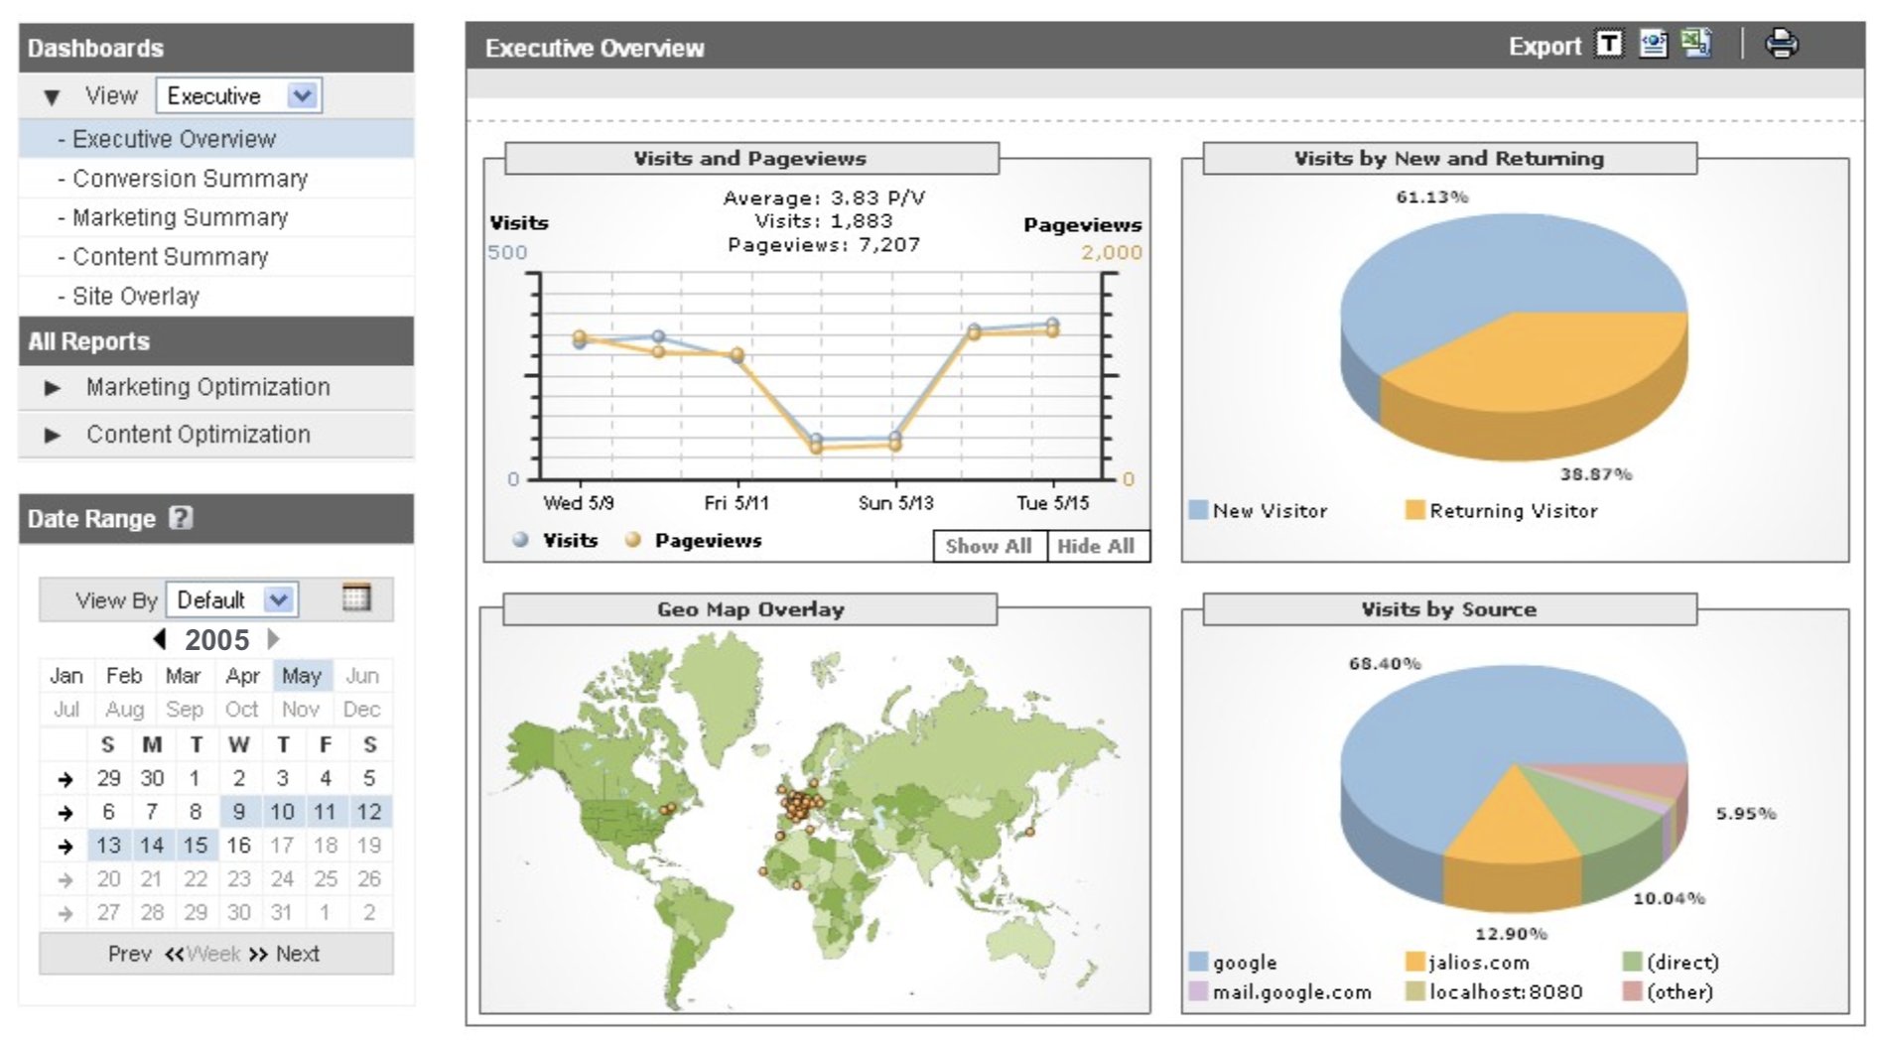Toggle Pageviews series legend marker
Screen dimensions: 1880x1048
(x=632, y=540)
